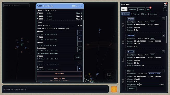170x95 pixels.
Task: Filter the ship list by Fighter
Action: click(135, 14)
